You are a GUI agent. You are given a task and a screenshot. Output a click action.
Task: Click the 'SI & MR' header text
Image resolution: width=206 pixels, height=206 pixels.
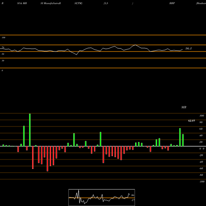[22, 3]
